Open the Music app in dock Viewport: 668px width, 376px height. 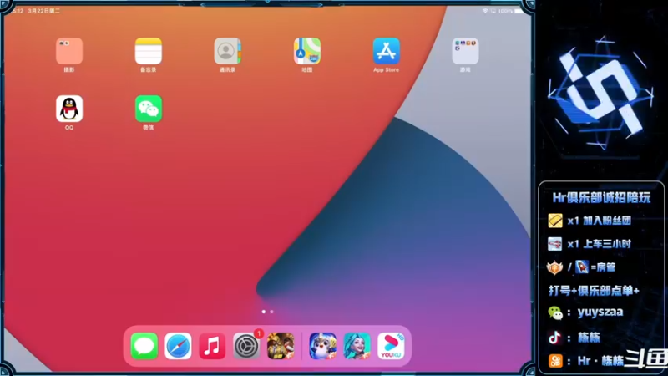click(x=212, y=346)
